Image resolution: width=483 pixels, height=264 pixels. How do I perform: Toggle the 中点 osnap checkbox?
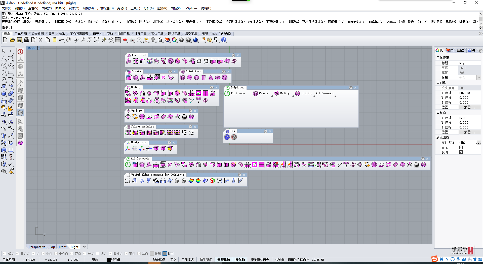coord(43,253)
